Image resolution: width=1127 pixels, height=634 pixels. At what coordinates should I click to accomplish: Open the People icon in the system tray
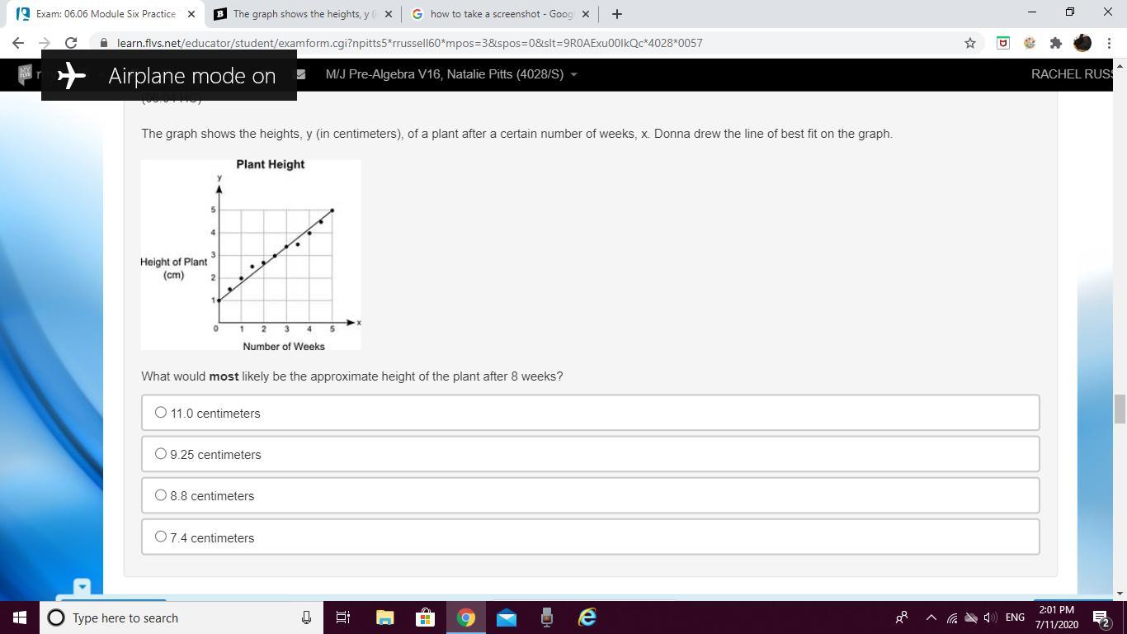(x=902, y=617)
